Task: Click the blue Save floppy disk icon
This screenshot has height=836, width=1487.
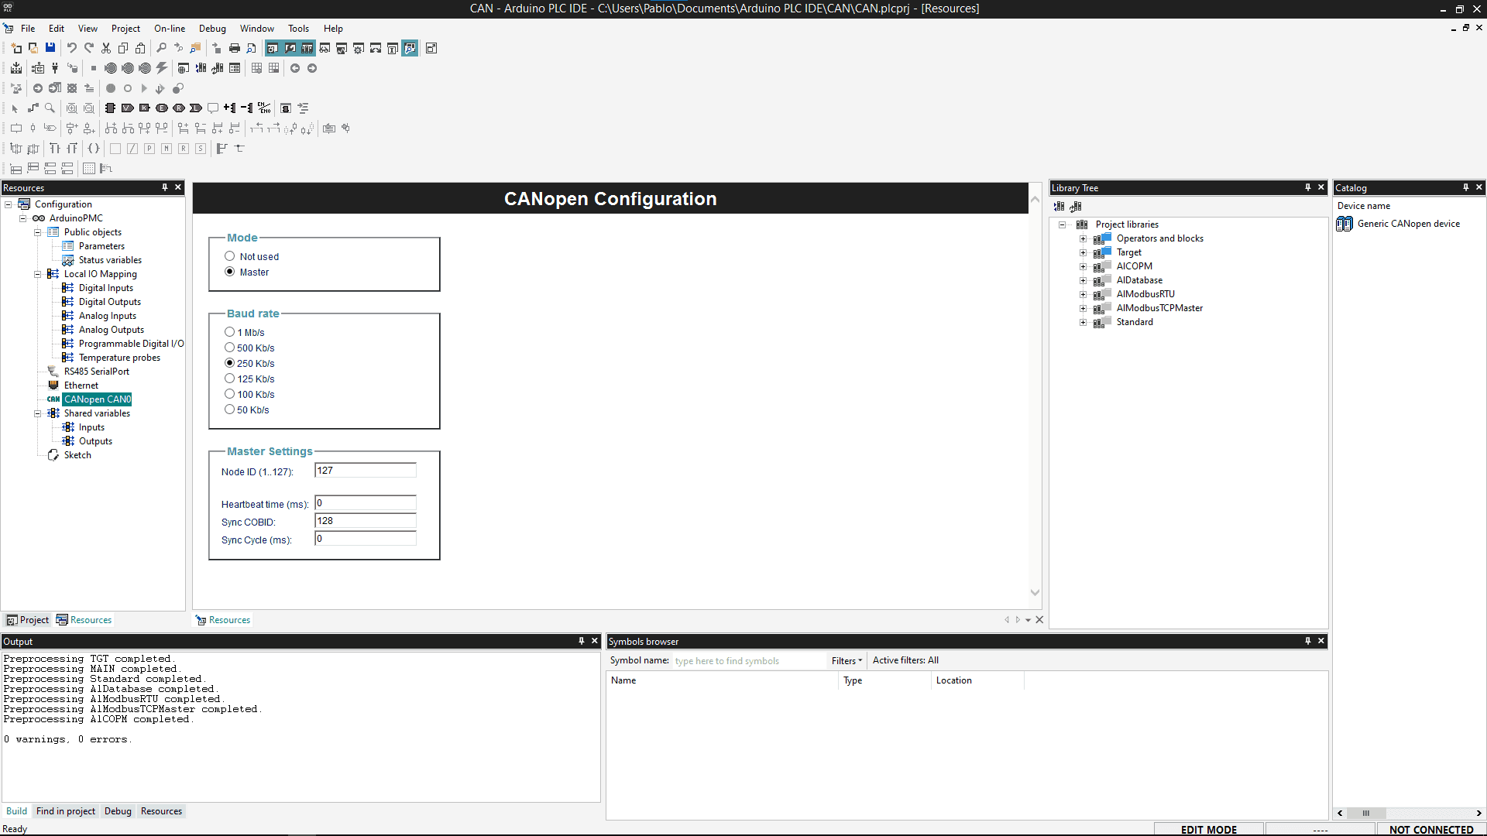Action: point(50,48)
